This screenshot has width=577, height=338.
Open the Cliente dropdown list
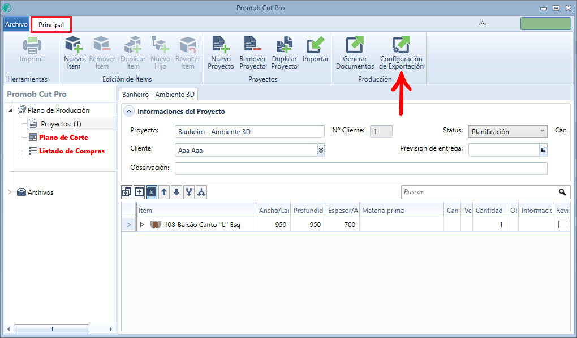(321, 150)
